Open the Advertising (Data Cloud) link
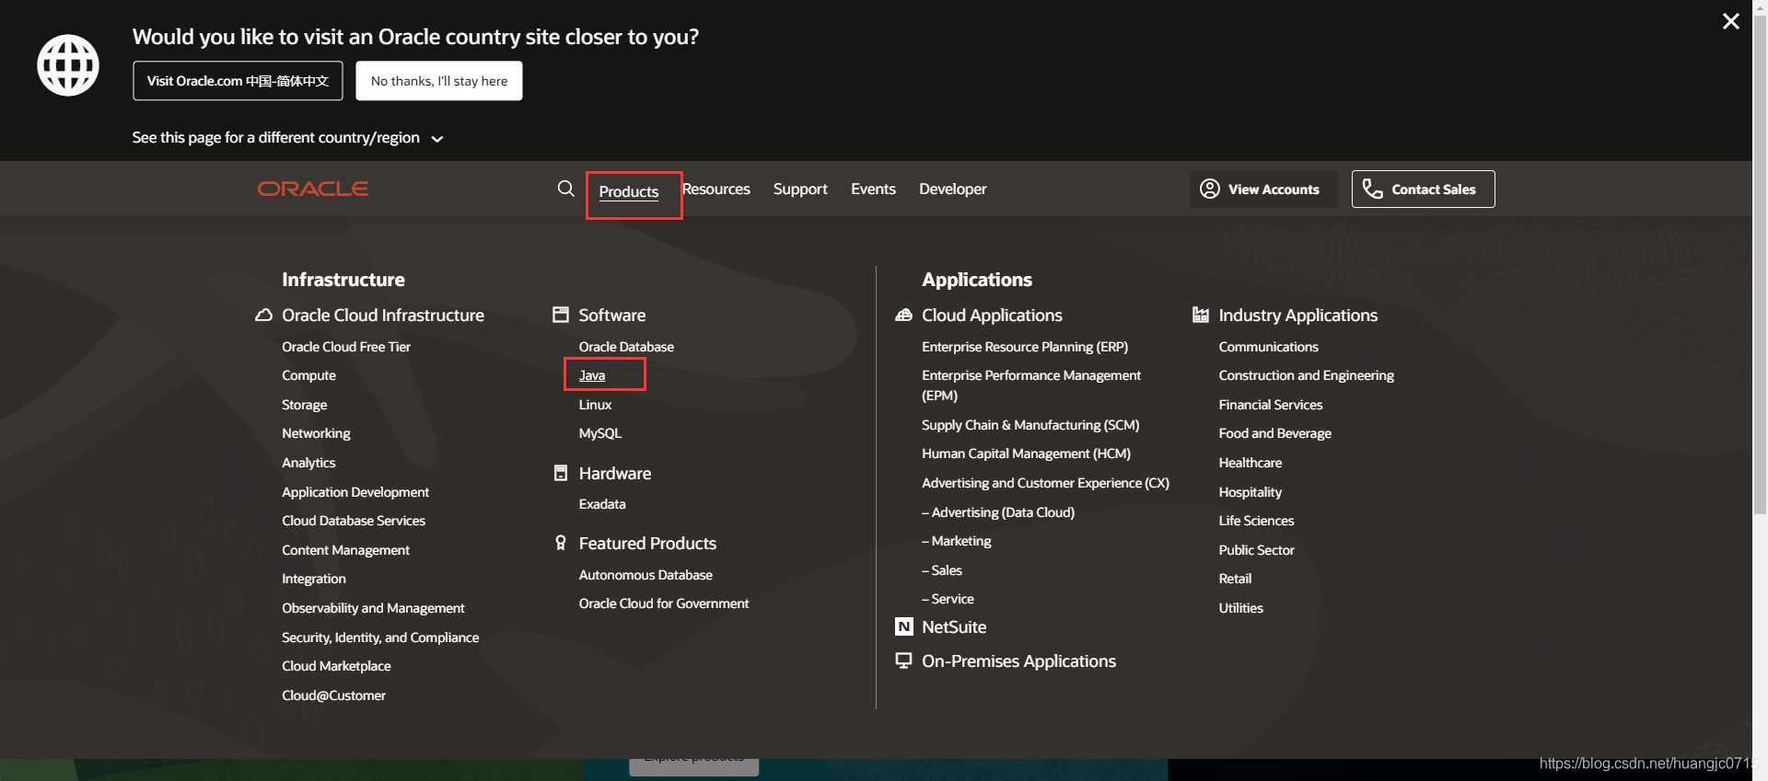 tap(998, 512)
